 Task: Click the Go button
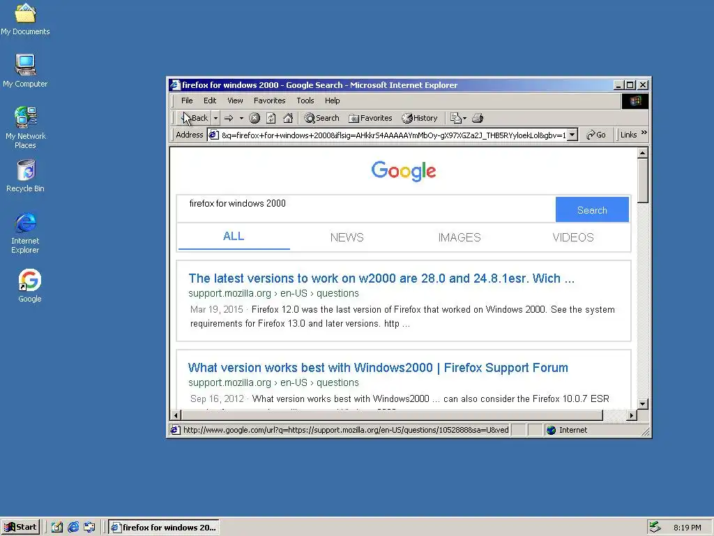(596, 135)
